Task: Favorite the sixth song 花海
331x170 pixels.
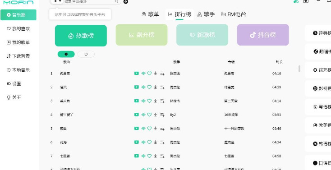Action: pyautogui.click(x=149, y=142)
